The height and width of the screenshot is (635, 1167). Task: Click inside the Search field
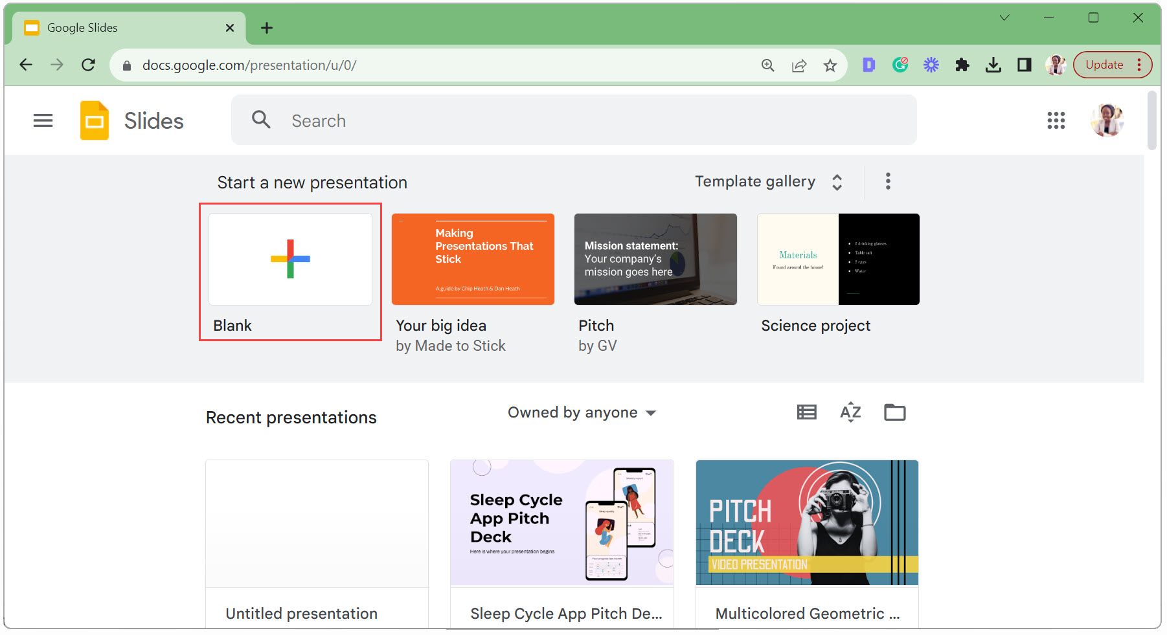pyautogui.click(x=453, y=120)
